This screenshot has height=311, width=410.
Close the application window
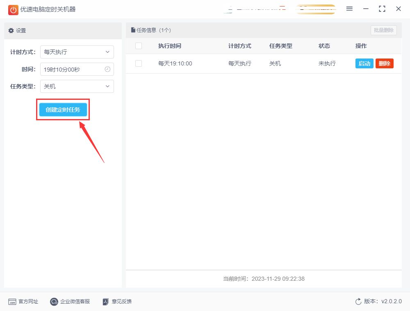(x=399, y=9)
